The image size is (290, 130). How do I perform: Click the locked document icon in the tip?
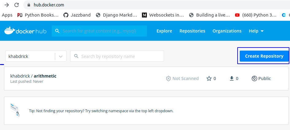pyautogui.click(x=15, y=110)
